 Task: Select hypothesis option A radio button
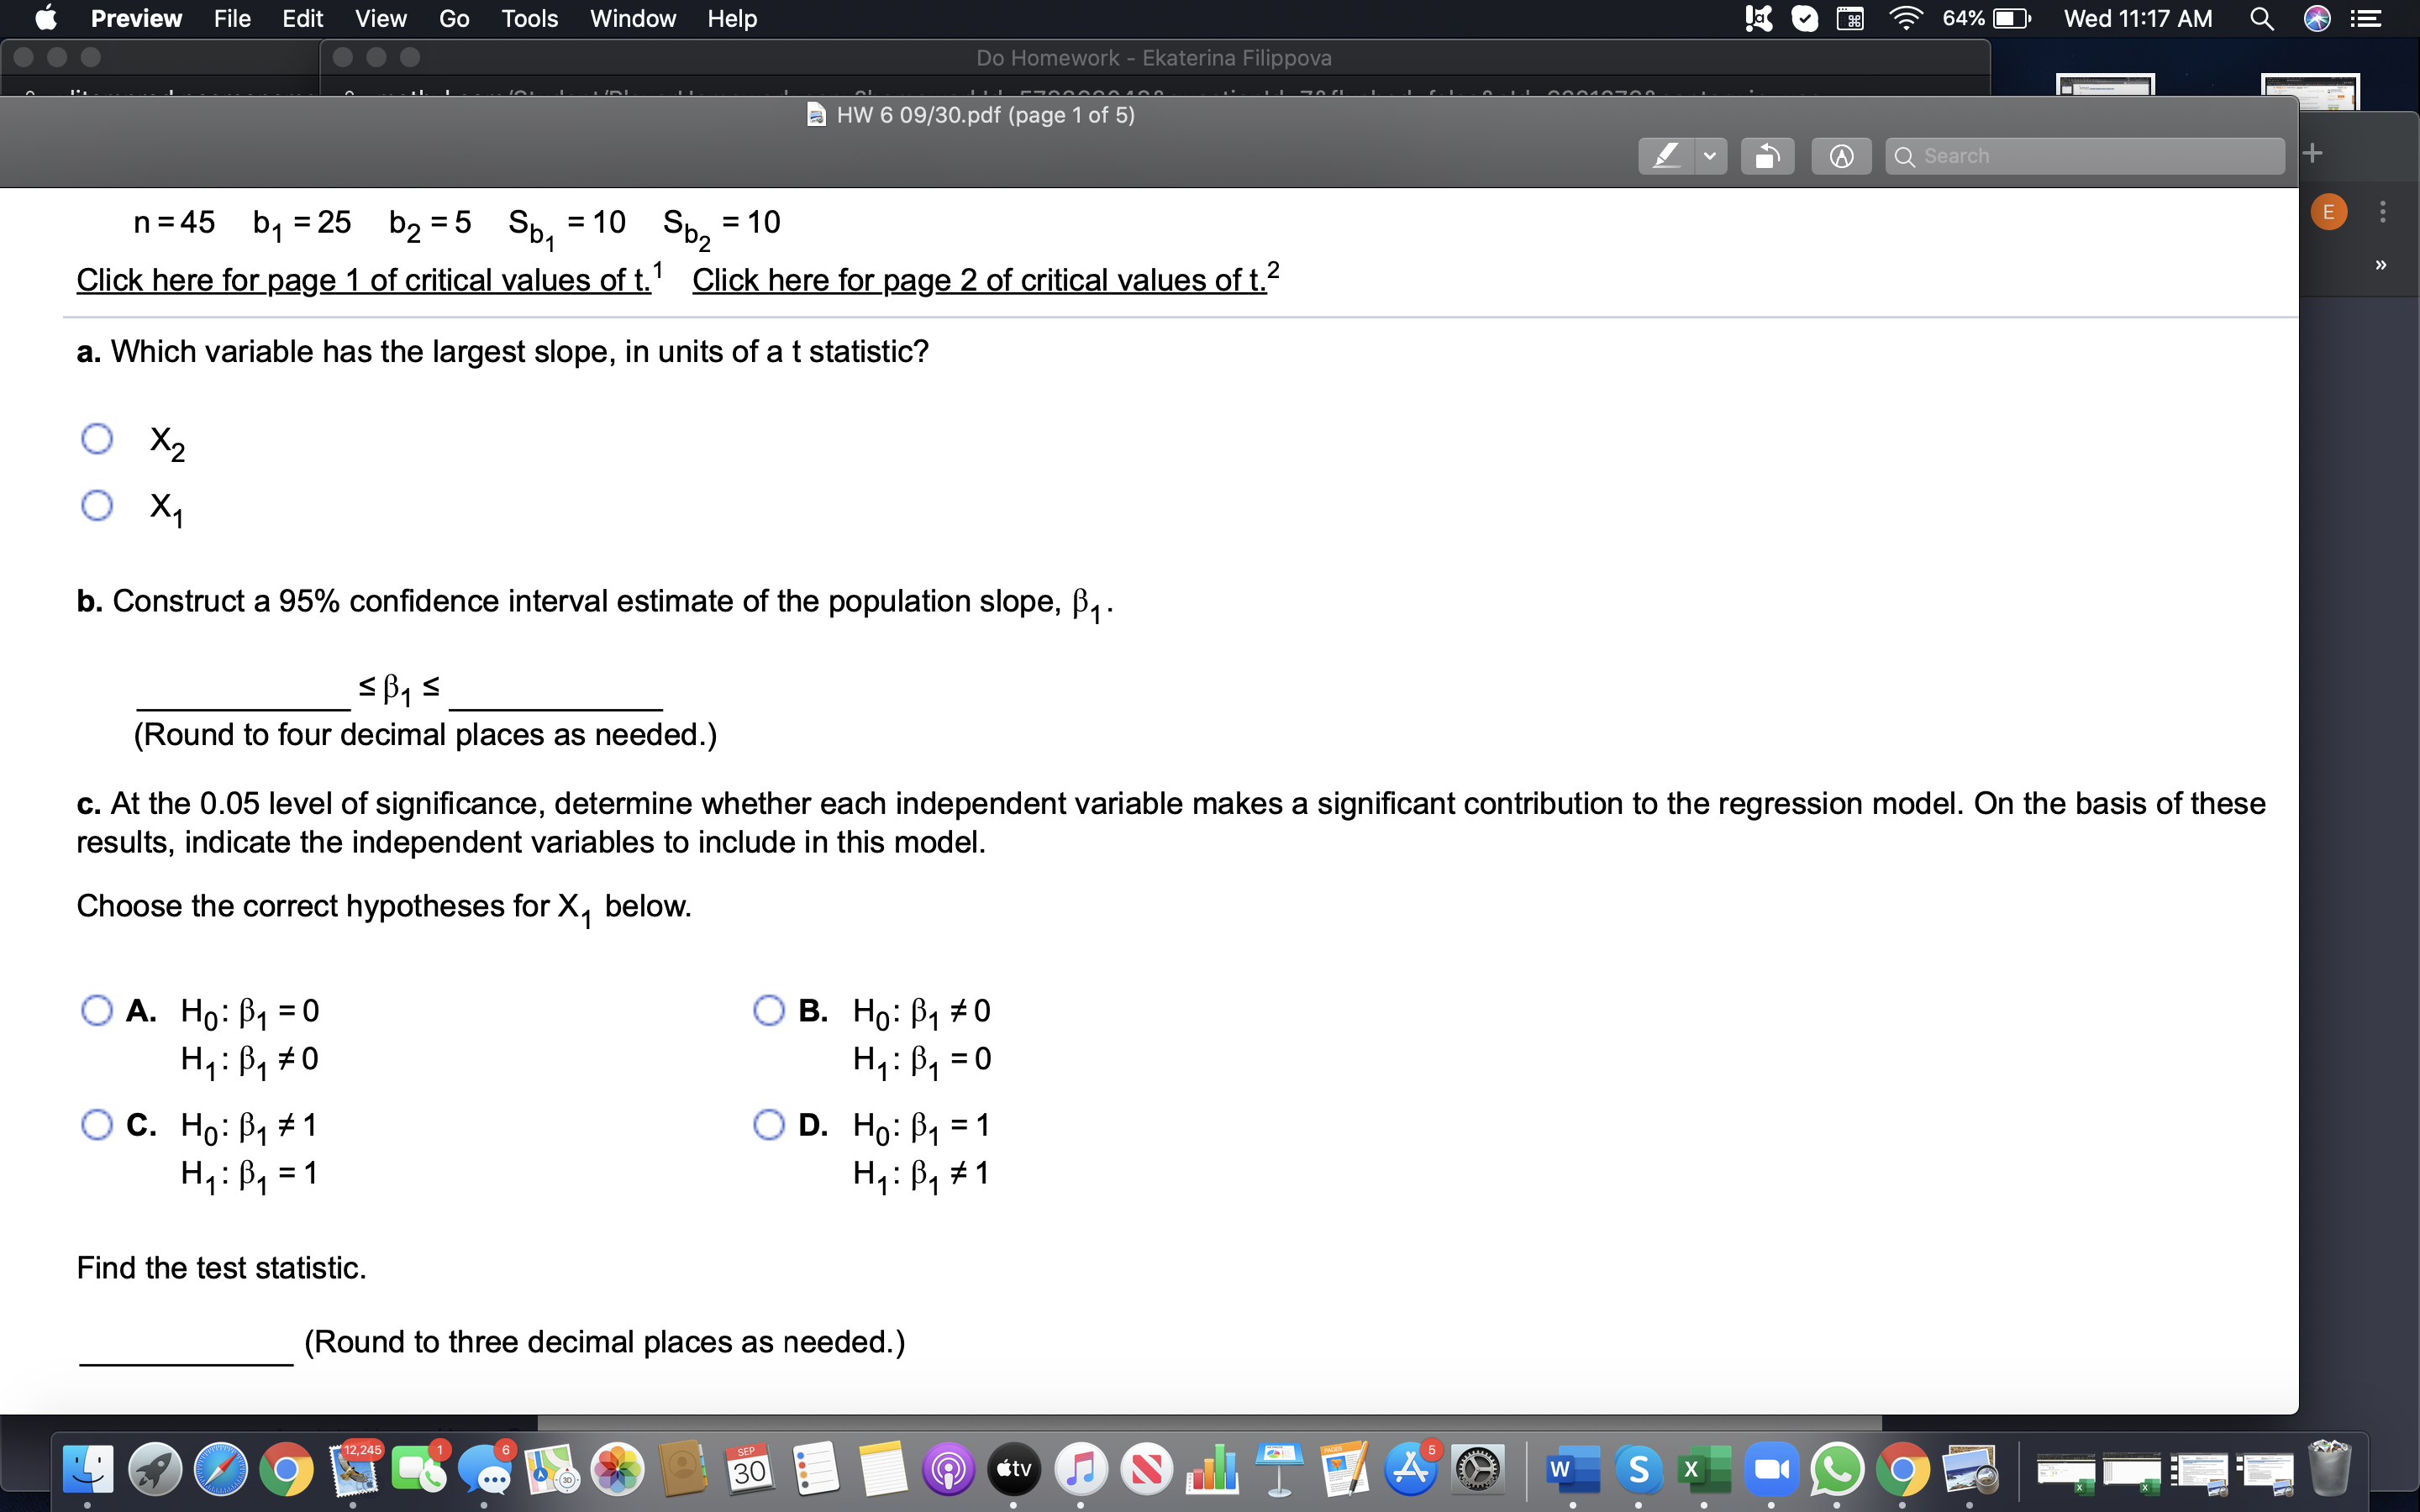click(x=97, y=1011)
